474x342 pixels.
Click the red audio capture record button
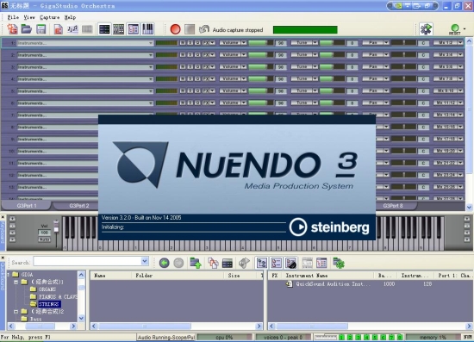[x=175, y=29]
